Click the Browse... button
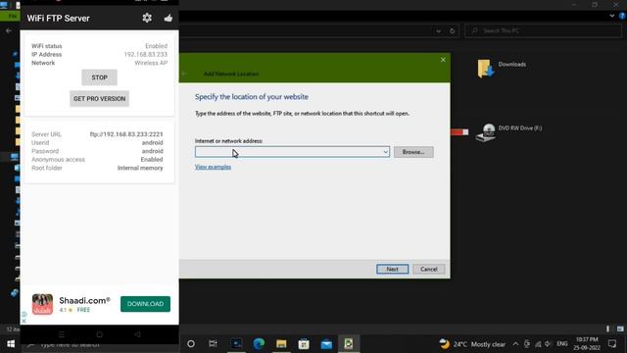The width and height of the screenshot is (627, 353). pos(413,152)
